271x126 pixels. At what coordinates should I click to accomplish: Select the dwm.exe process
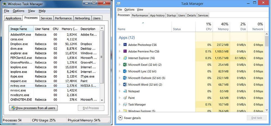(x=54, y=49)
